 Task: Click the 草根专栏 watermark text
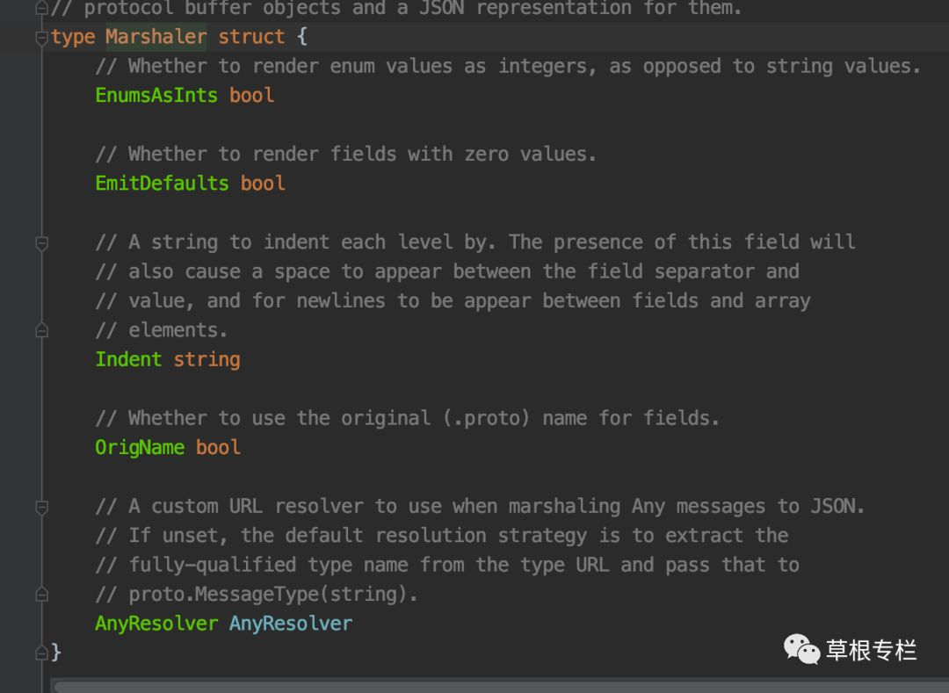pos(871,651)
